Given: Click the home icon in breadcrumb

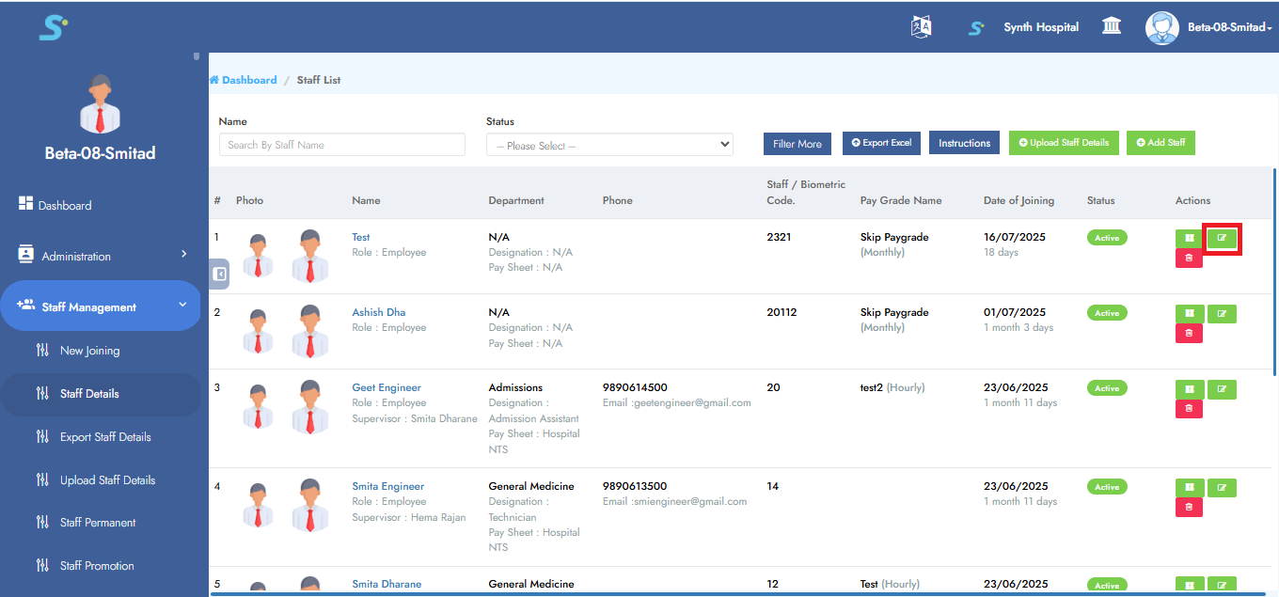Looking at the screenshot, I should coord(214,80).
